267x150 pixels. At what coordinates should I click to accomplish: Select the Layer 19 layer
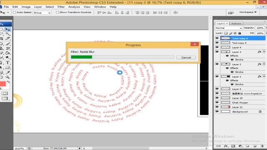click(x=240, y=98)
